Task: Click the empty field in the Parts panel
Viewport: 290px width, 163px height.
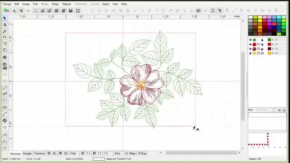Action: click(x=267, y=115)
